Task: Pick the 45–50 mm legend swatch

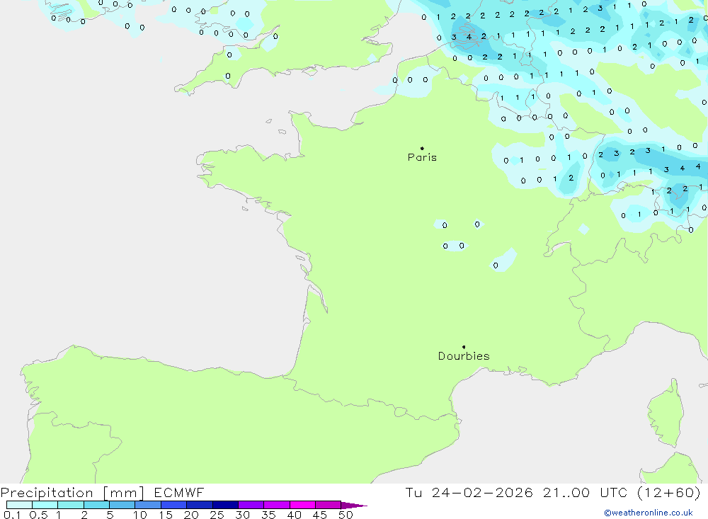Action: pyautogui.click(x=329, y=505)
